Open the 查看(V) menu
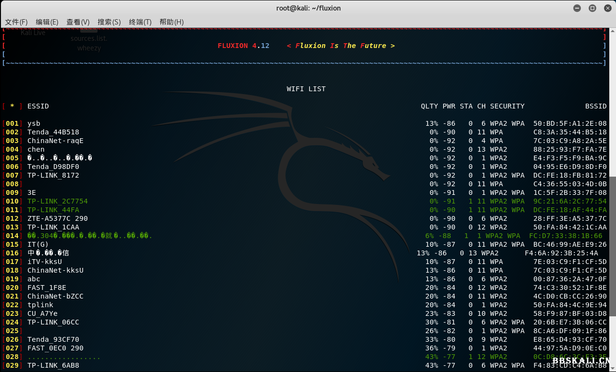Viewport: 616px width, 372px height. pyautogui.click(x=78, y=22)
